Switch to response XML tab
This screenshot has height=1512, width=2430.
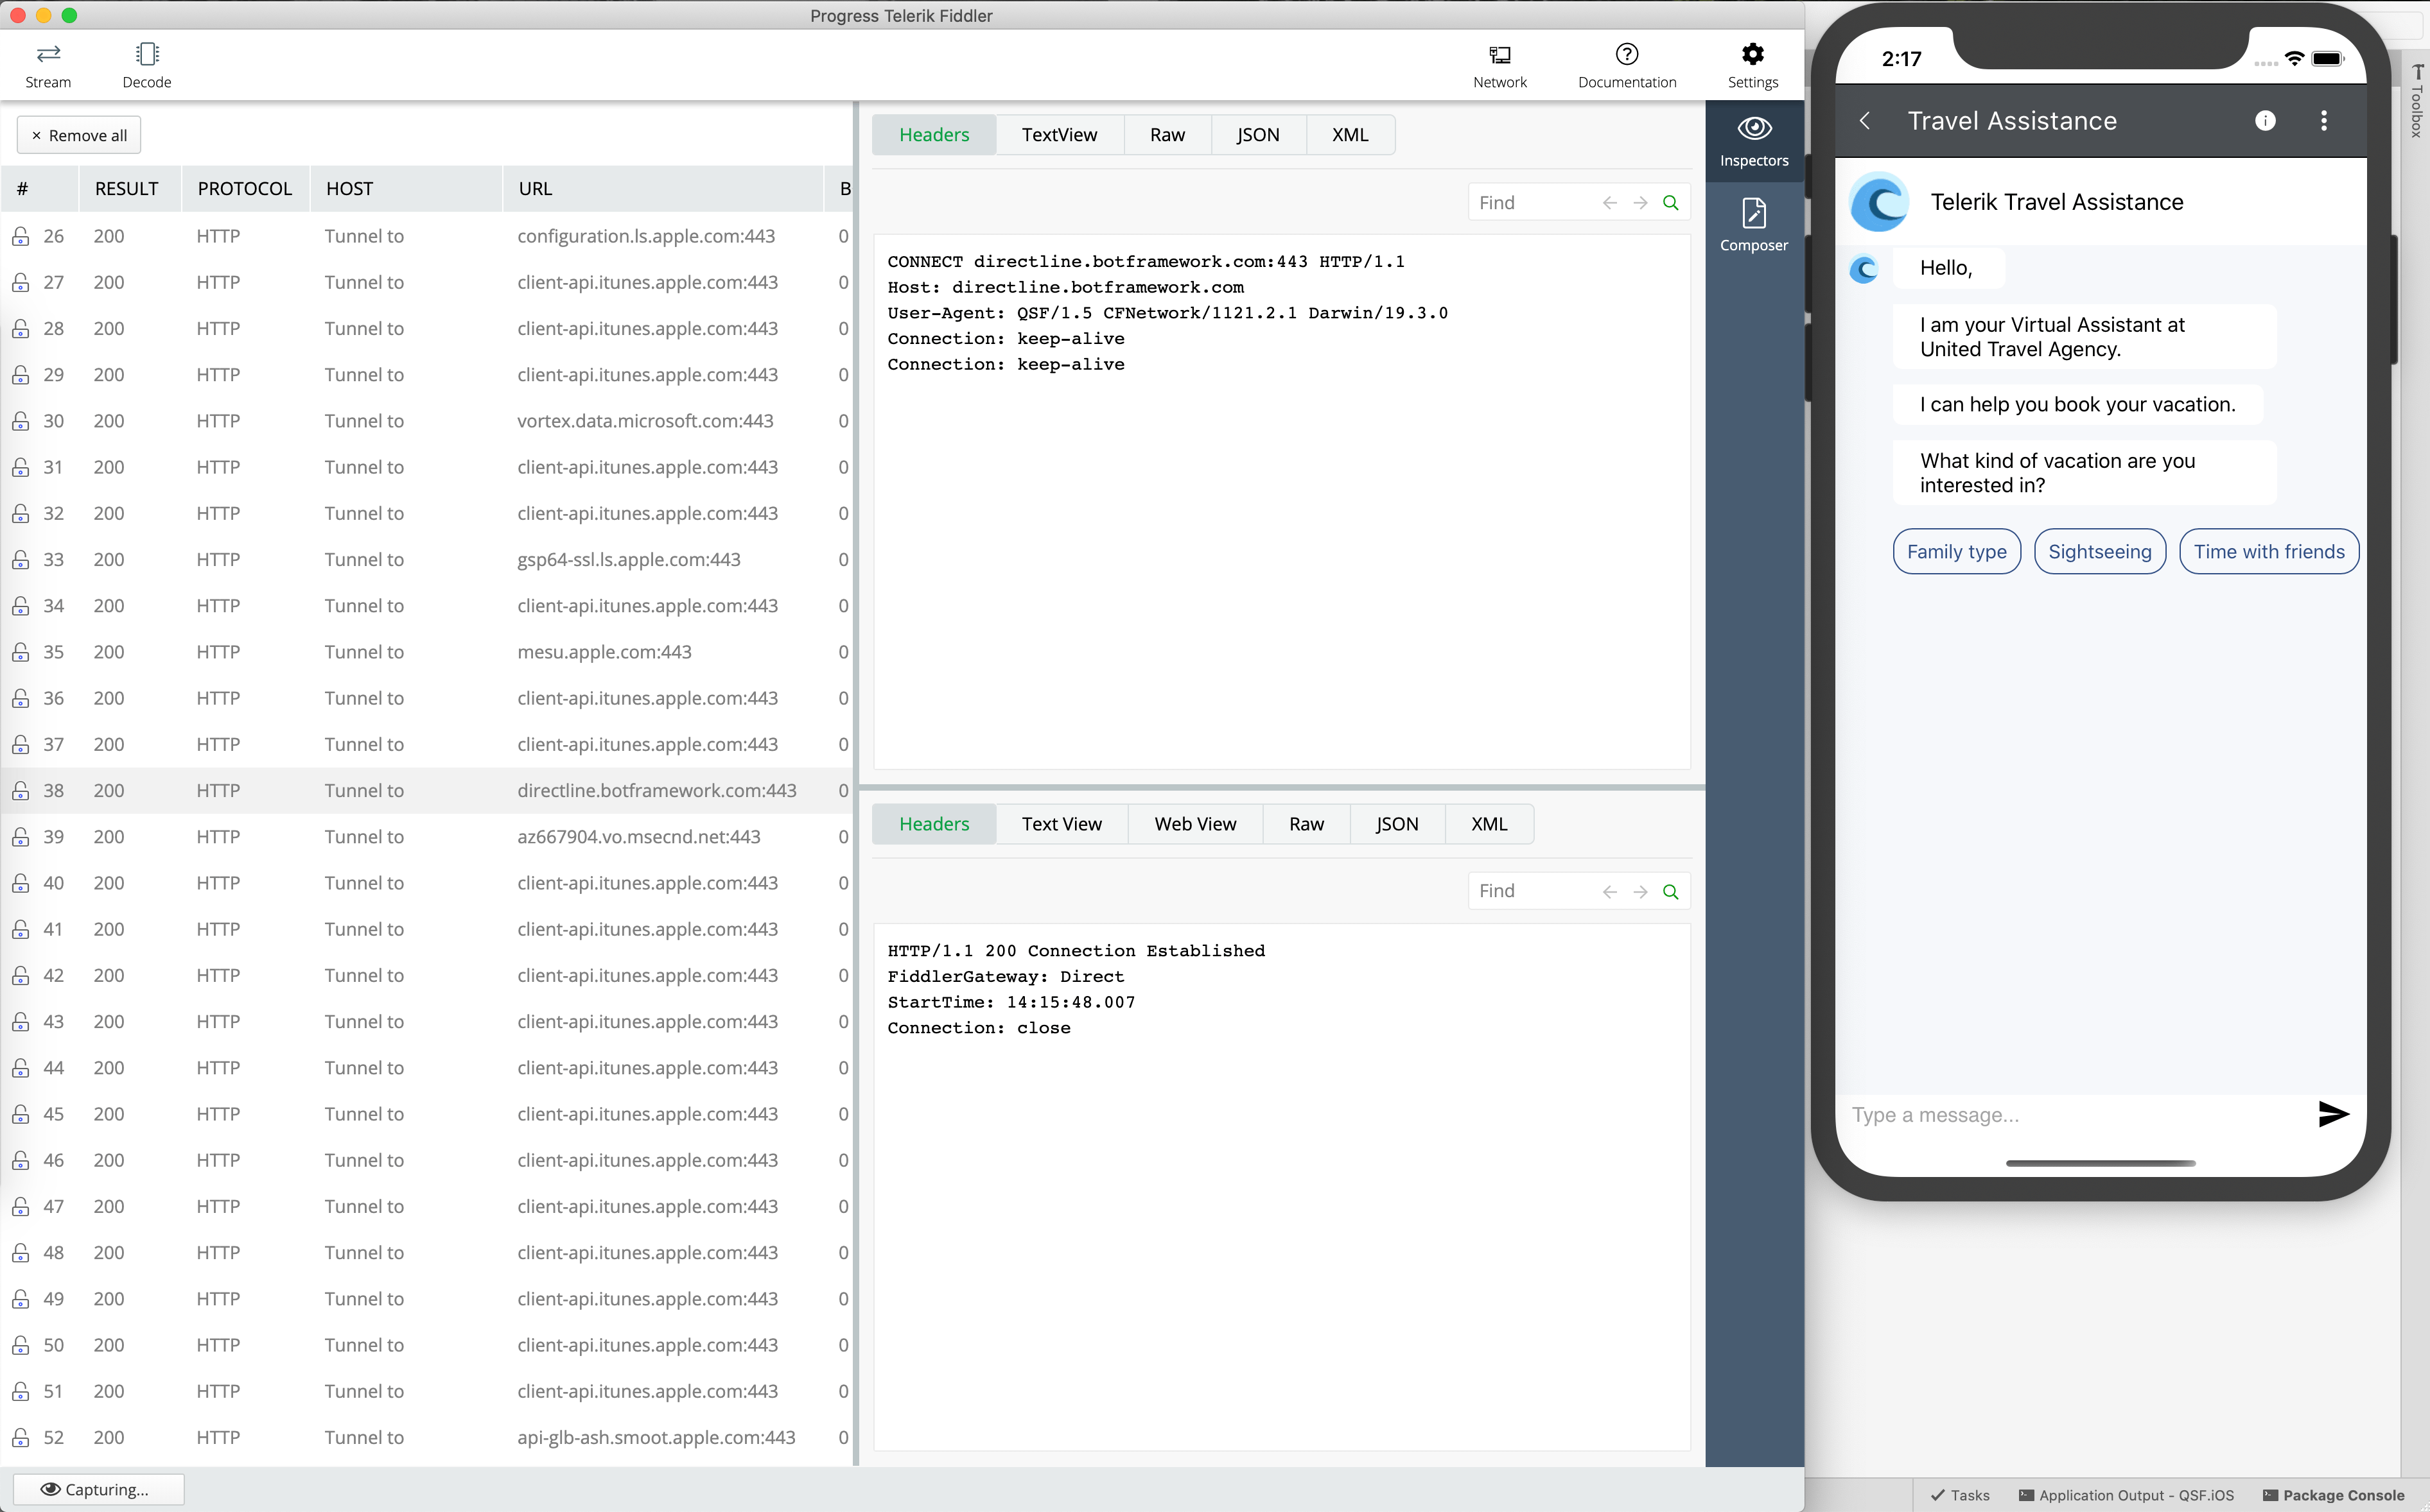click(1489, 824)
